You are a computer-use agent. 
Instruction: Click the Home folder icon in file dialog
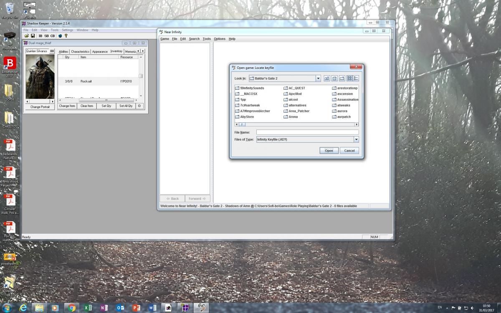pos(334,78)
